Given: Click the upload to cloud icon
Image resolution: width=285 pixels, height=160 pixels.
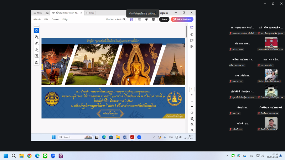Looking at the screenshot, I should [x=146, y=19].
